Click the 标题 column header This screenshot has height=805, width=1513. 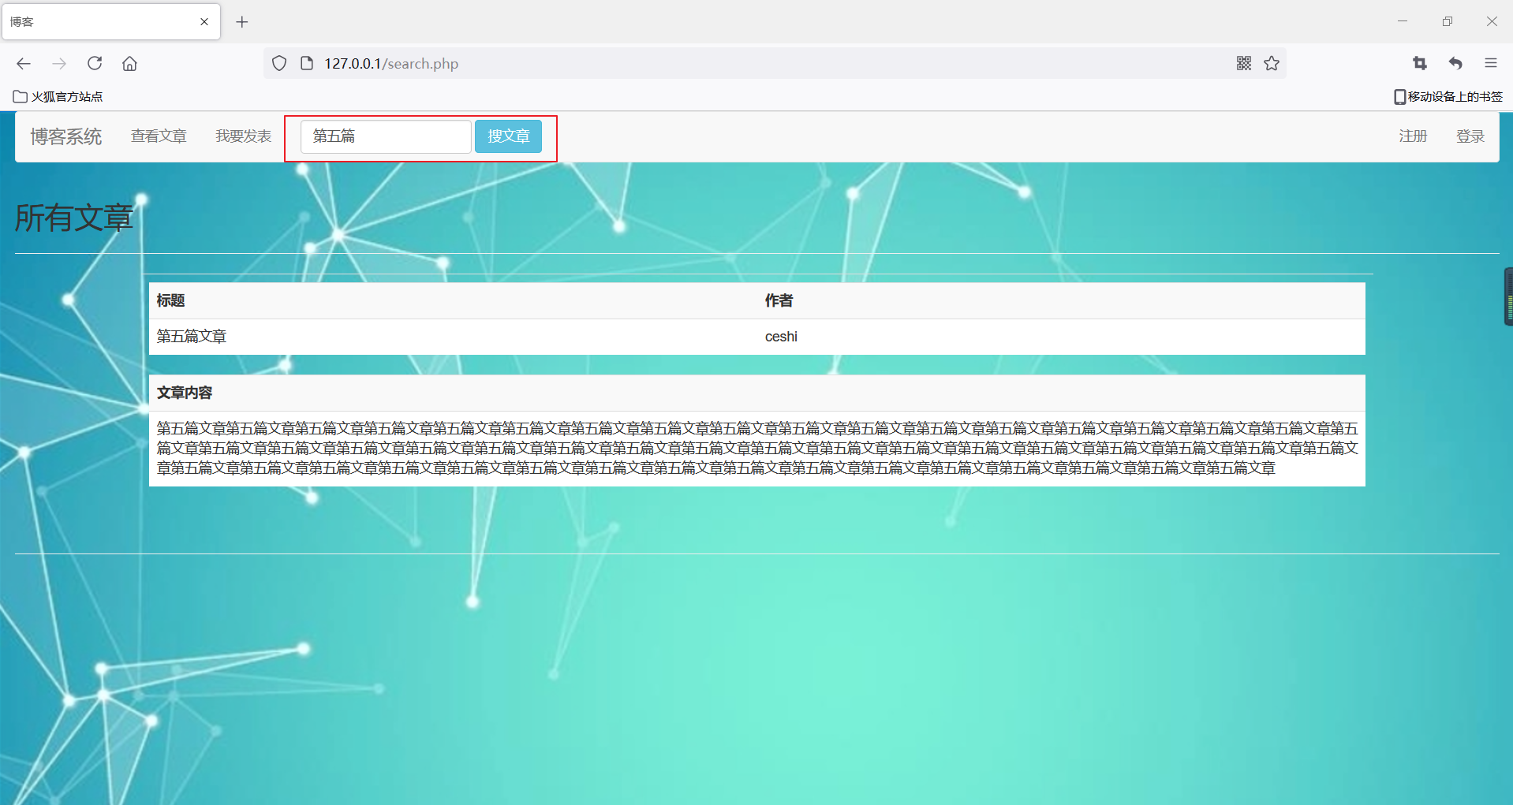coord(170,300)
